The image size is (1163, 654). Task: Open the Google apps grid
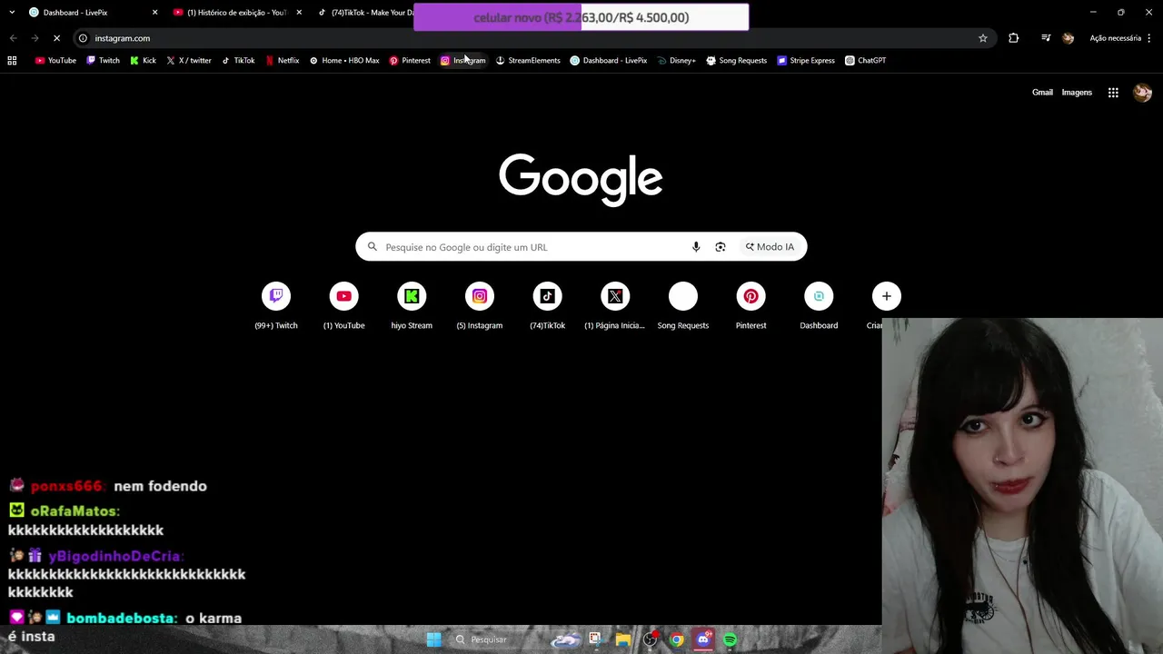tap(1113, 93)
